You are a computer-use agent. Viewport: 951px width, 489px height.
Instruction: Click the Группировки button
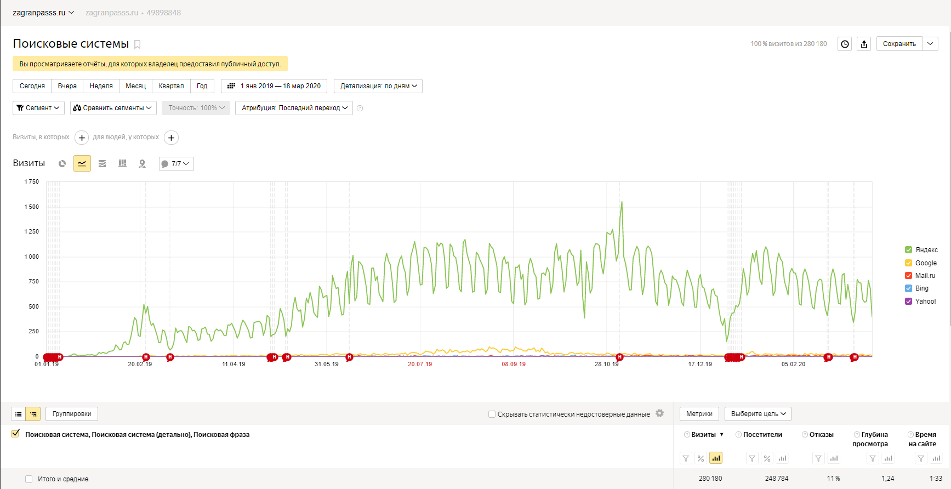(72, 414)
